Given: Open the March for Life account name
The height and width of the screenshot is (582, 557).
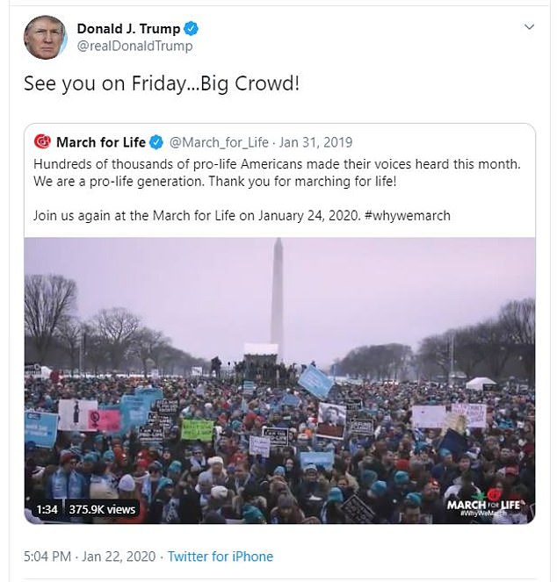Looking at the screenshot, I should pyautogui.click(x=100, y=142).
